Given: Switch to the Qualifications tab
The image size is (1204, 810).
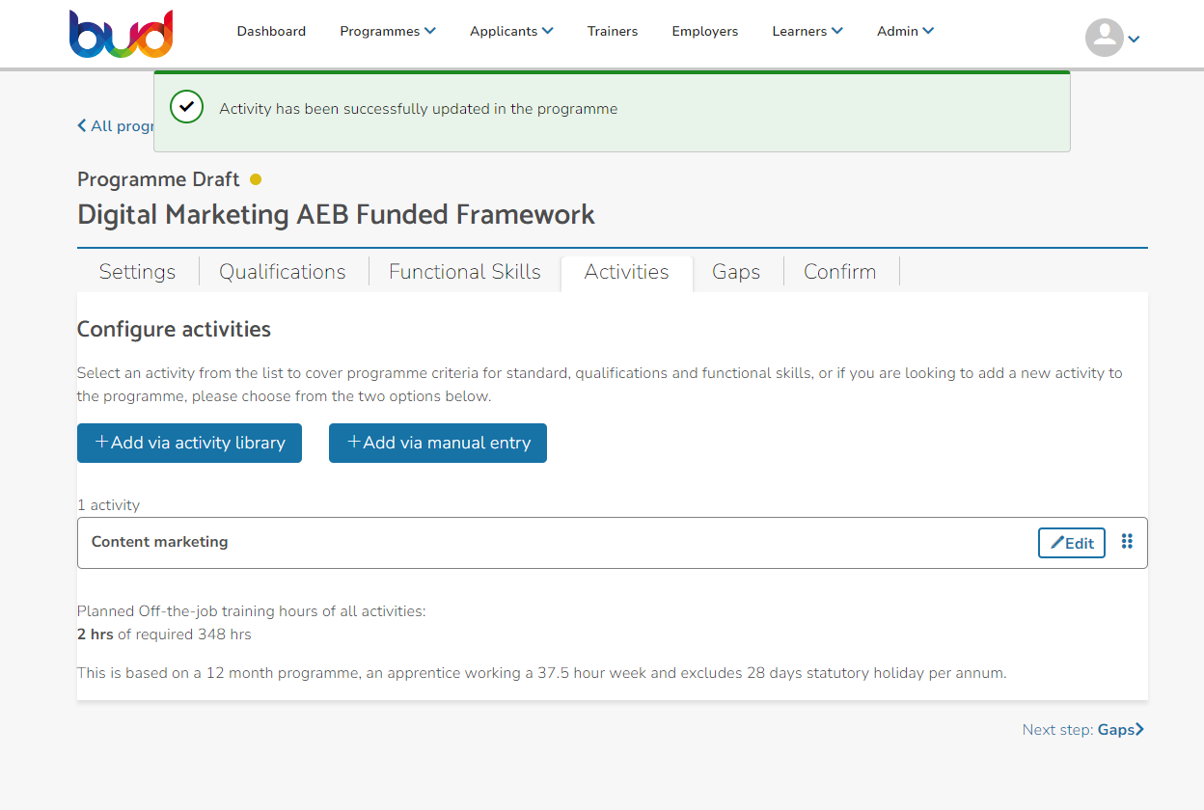Looking at the screenshot, I should pos(283,272).
